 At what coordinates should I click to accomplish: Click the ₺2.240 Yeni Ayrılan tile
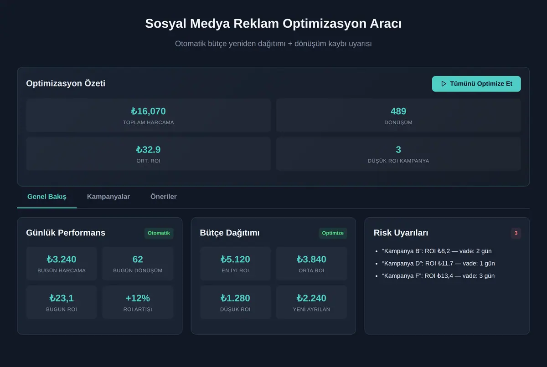tap(311, 302)
